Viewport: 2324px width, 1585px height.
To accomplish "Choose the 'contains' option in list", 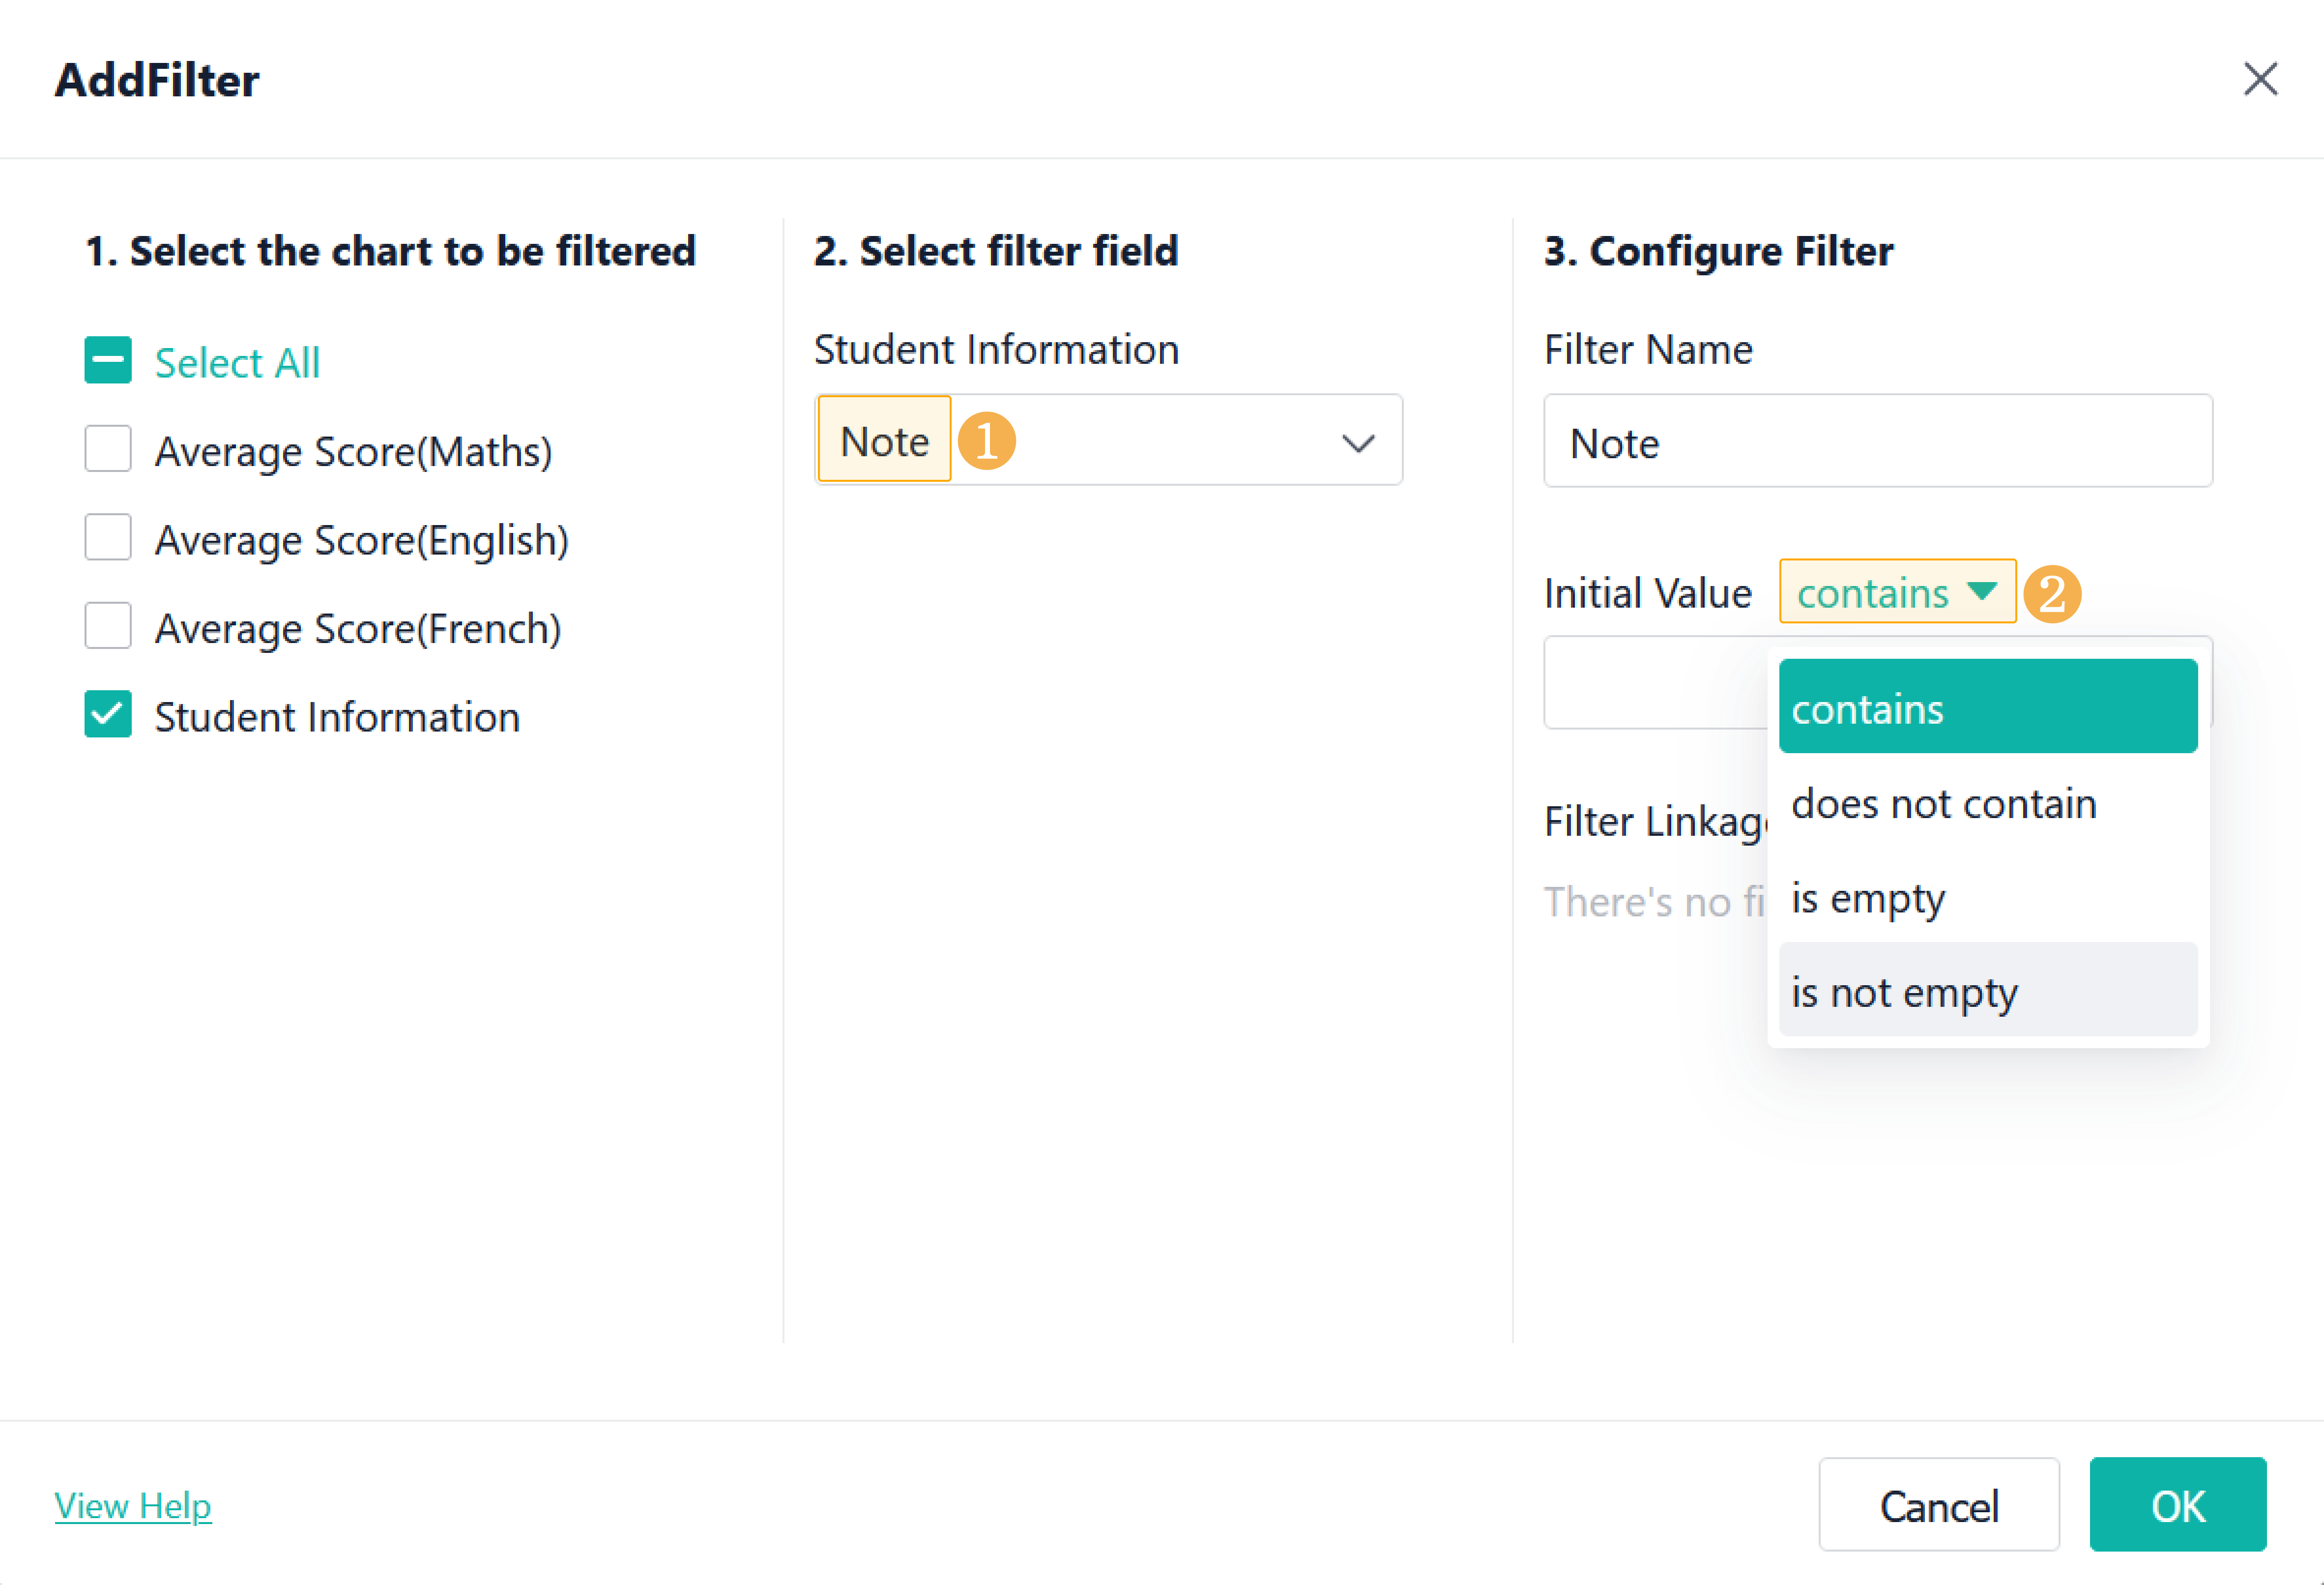I will coord(1987,708).
